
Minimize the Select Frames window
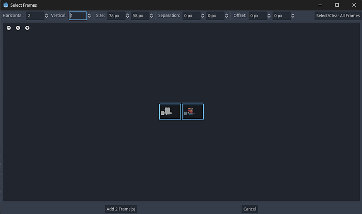click(x=320, y=5)
